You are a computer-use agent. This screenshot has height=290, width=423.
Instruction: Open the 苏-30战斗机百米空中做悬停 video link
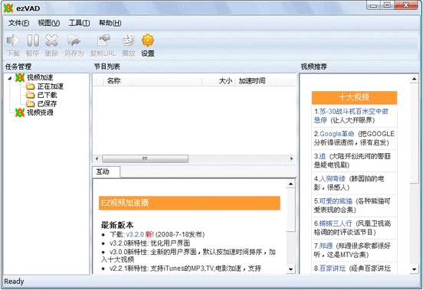coord(351,116)
